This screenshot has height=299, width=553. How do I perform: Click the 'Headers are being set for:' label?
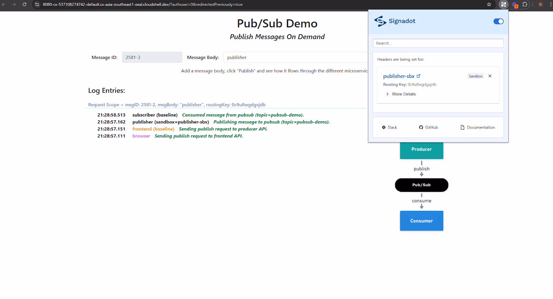(x=401, y=59)
